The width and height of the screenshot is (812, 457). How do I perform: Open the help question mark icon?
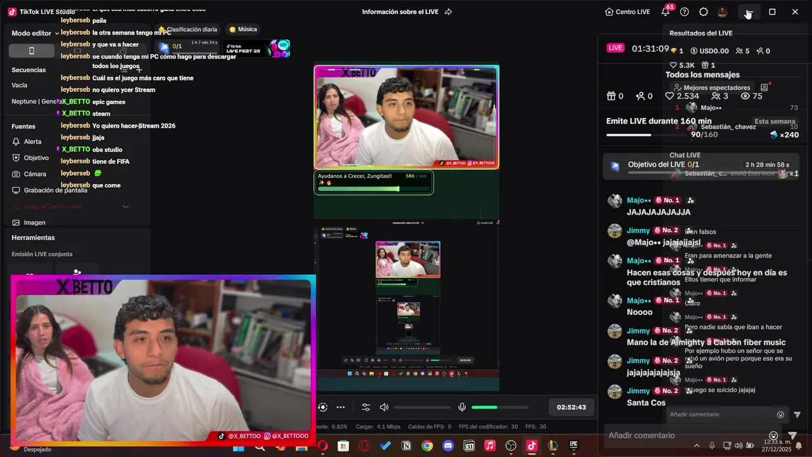coord(684,12)
